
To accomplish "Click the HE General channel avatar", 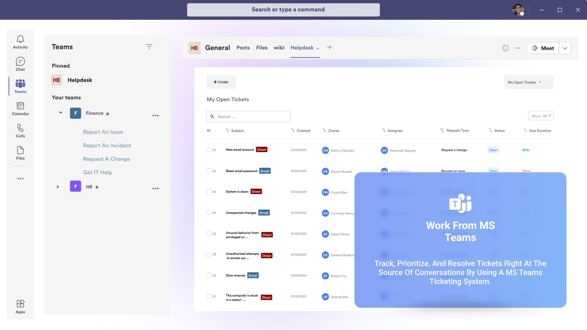I will point(195,48).
